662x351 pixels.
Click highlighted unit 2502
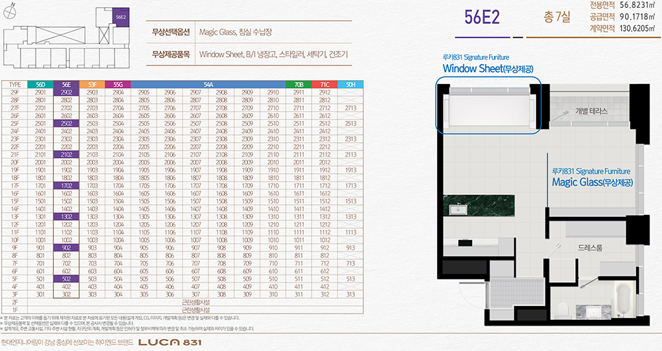66,124
